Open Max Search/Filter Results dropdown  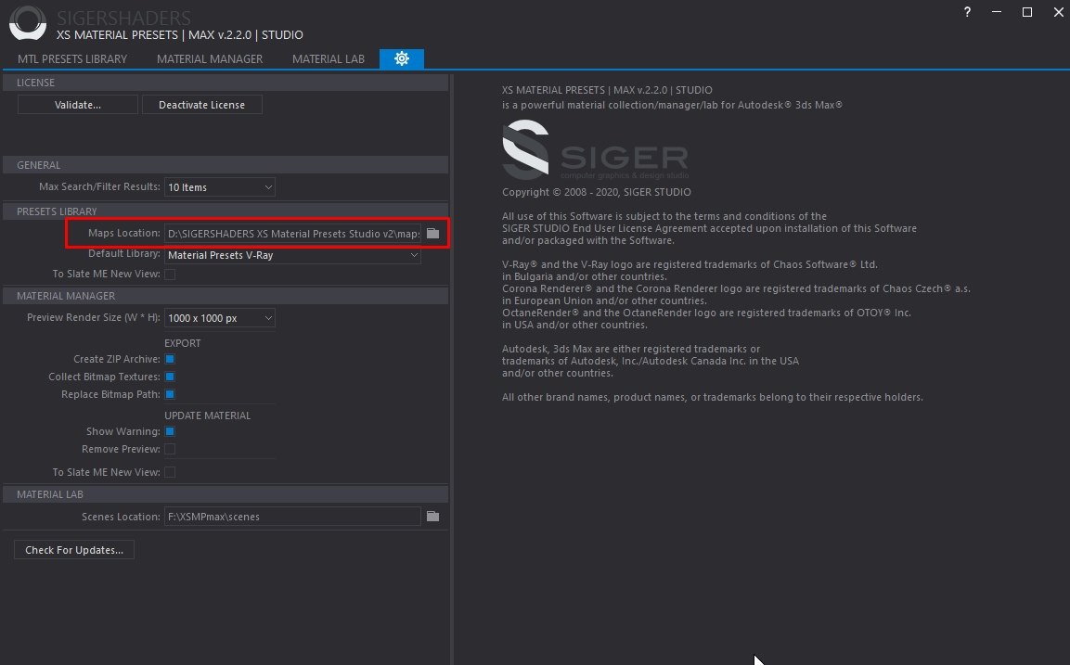click(x=220, y=186)
